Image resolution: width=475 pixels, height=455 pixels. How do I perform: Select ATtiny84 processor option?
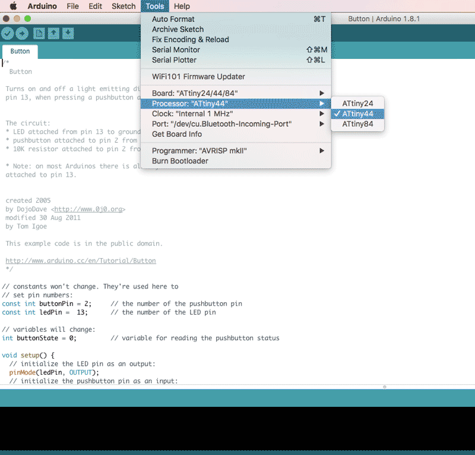pos(357,124)
